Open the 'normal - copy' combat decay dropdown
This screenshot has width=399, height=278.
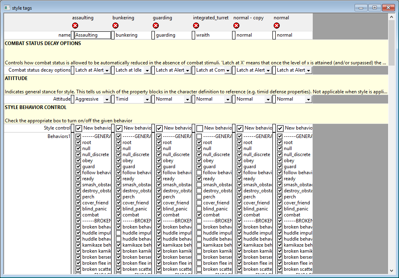pyautogui.click(x=268, y=70)
